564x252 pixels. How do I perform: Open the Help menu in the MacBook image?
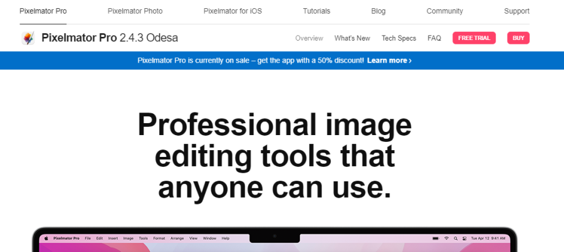(226, 238)
